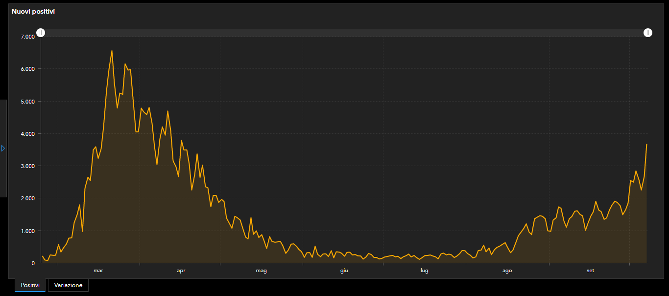The image size is (669, 296).
Task: Select the "ago" month axis label
Action: point(507,271)
